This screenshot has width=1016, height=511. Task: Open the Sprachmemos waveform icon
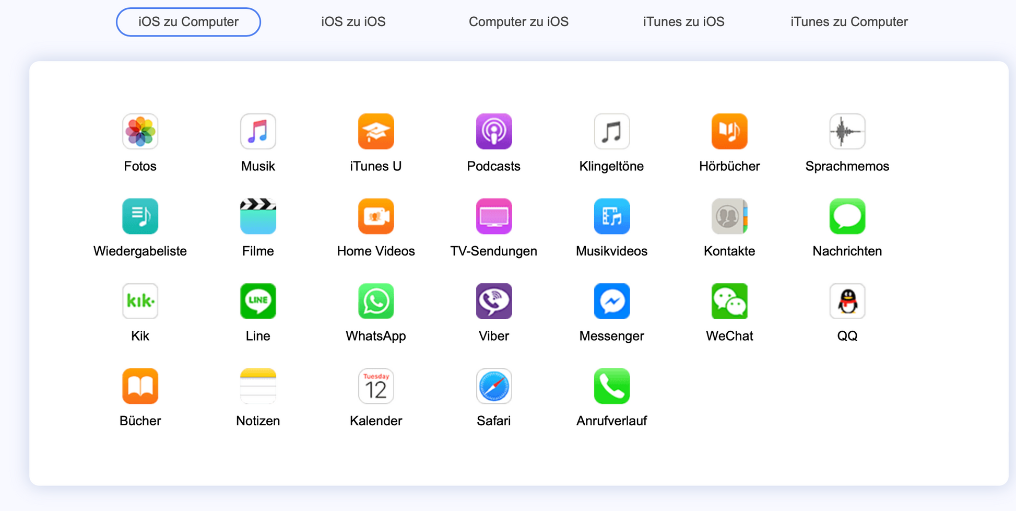pyautogui.click(x=847, y=132)
